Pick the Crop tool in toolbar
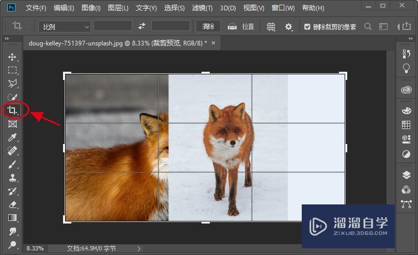Viewport: 418px width, 255px height. point(12,110)
